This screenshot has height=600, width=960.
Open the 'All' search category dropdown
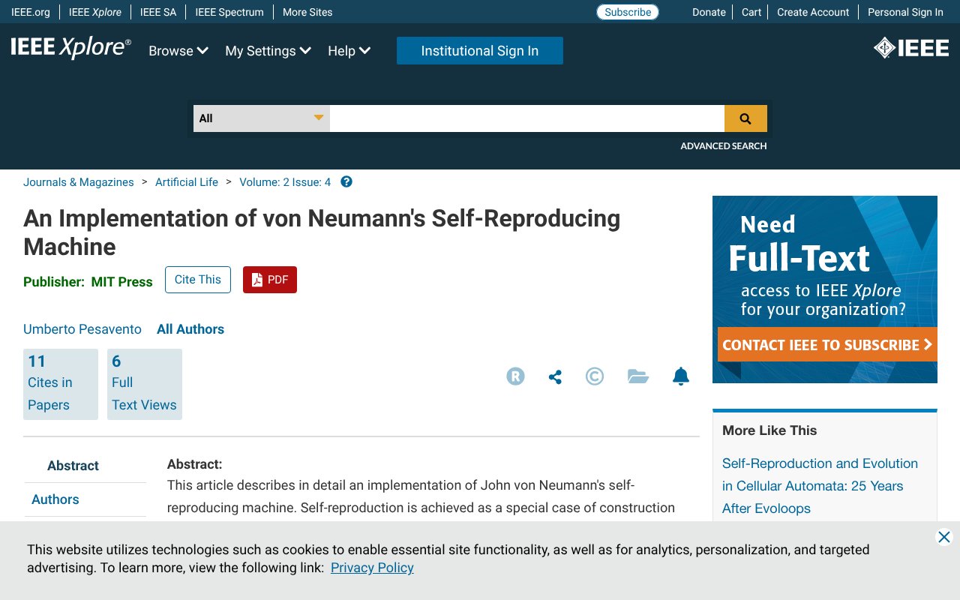[x=261, y=118]
